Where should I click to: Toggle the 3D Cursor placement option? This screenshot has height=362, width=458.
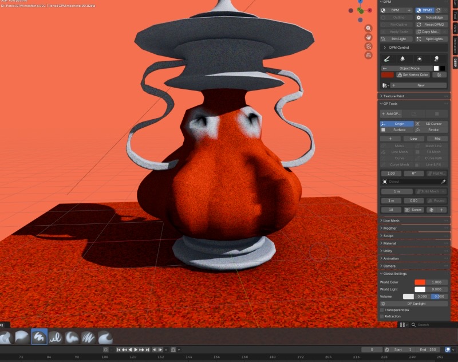click(431, 124)
